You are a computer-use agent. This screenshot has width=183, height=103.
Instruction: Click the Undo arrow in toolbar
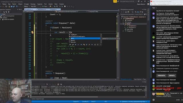point(17,6)
